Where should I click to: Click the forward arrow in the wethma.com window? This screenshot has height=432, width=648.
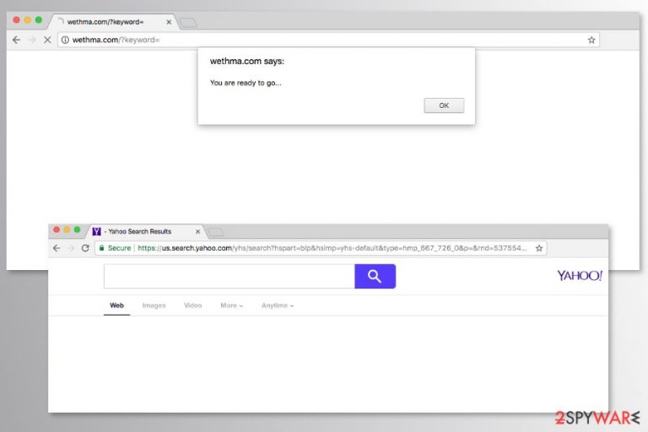coord(32,40)
